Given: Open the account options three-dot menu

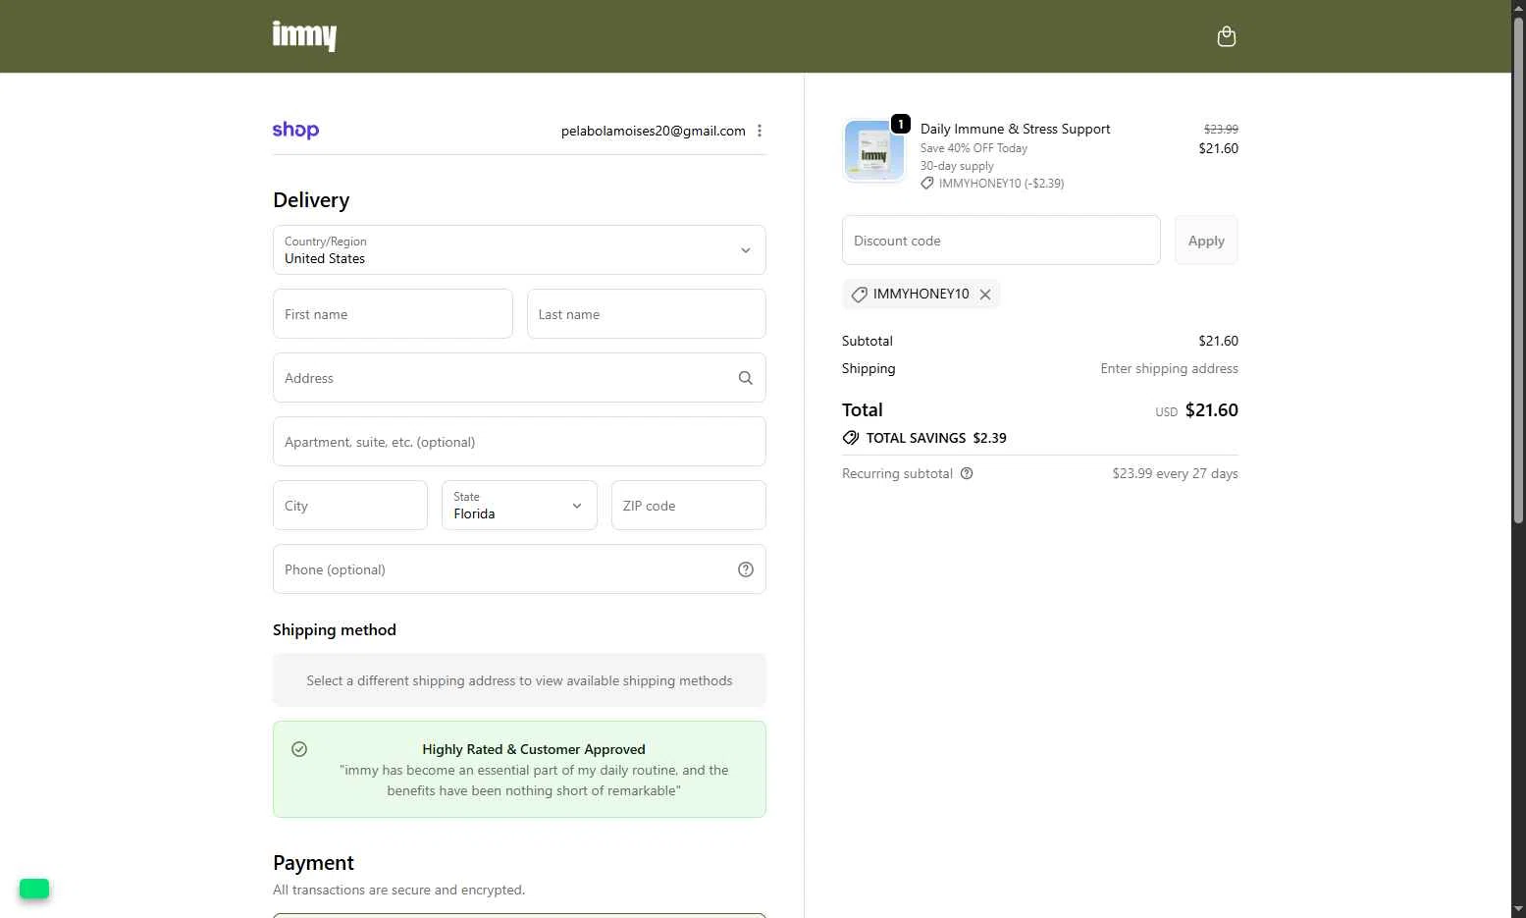Looking at the screenshot, I should tap(760, 131).
